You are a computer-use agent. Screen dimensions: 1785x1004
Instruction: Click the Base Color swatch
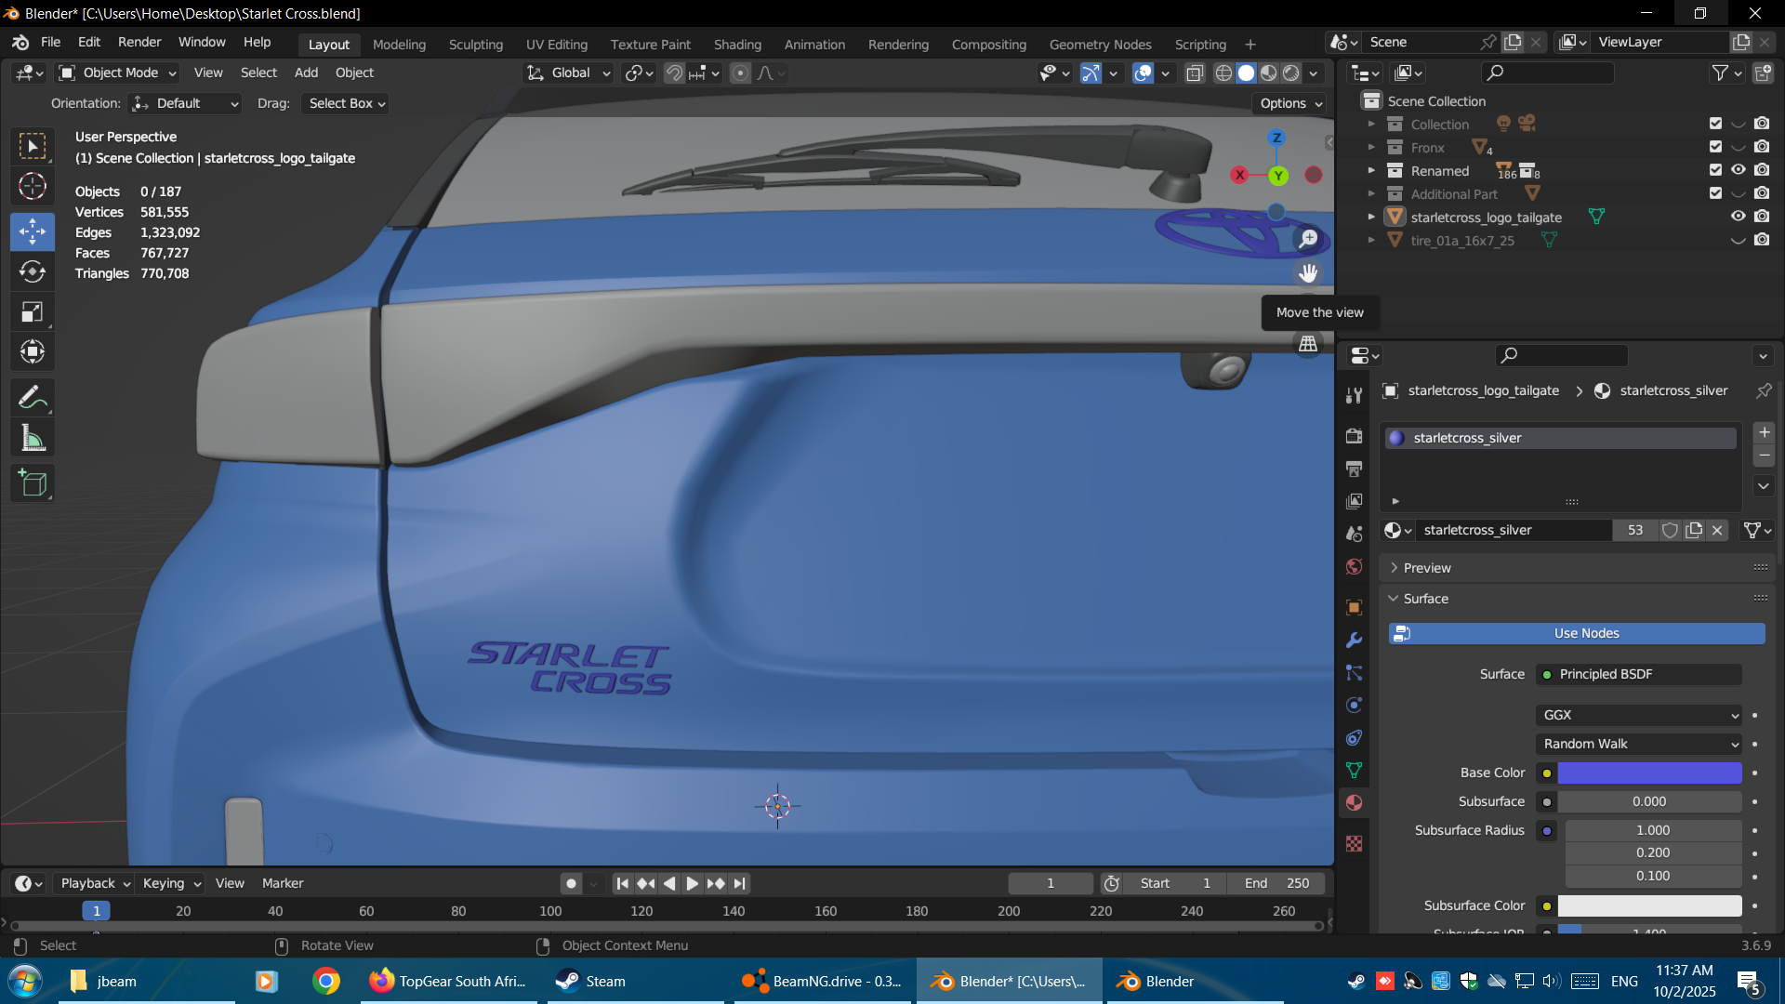coord(1648,773)
